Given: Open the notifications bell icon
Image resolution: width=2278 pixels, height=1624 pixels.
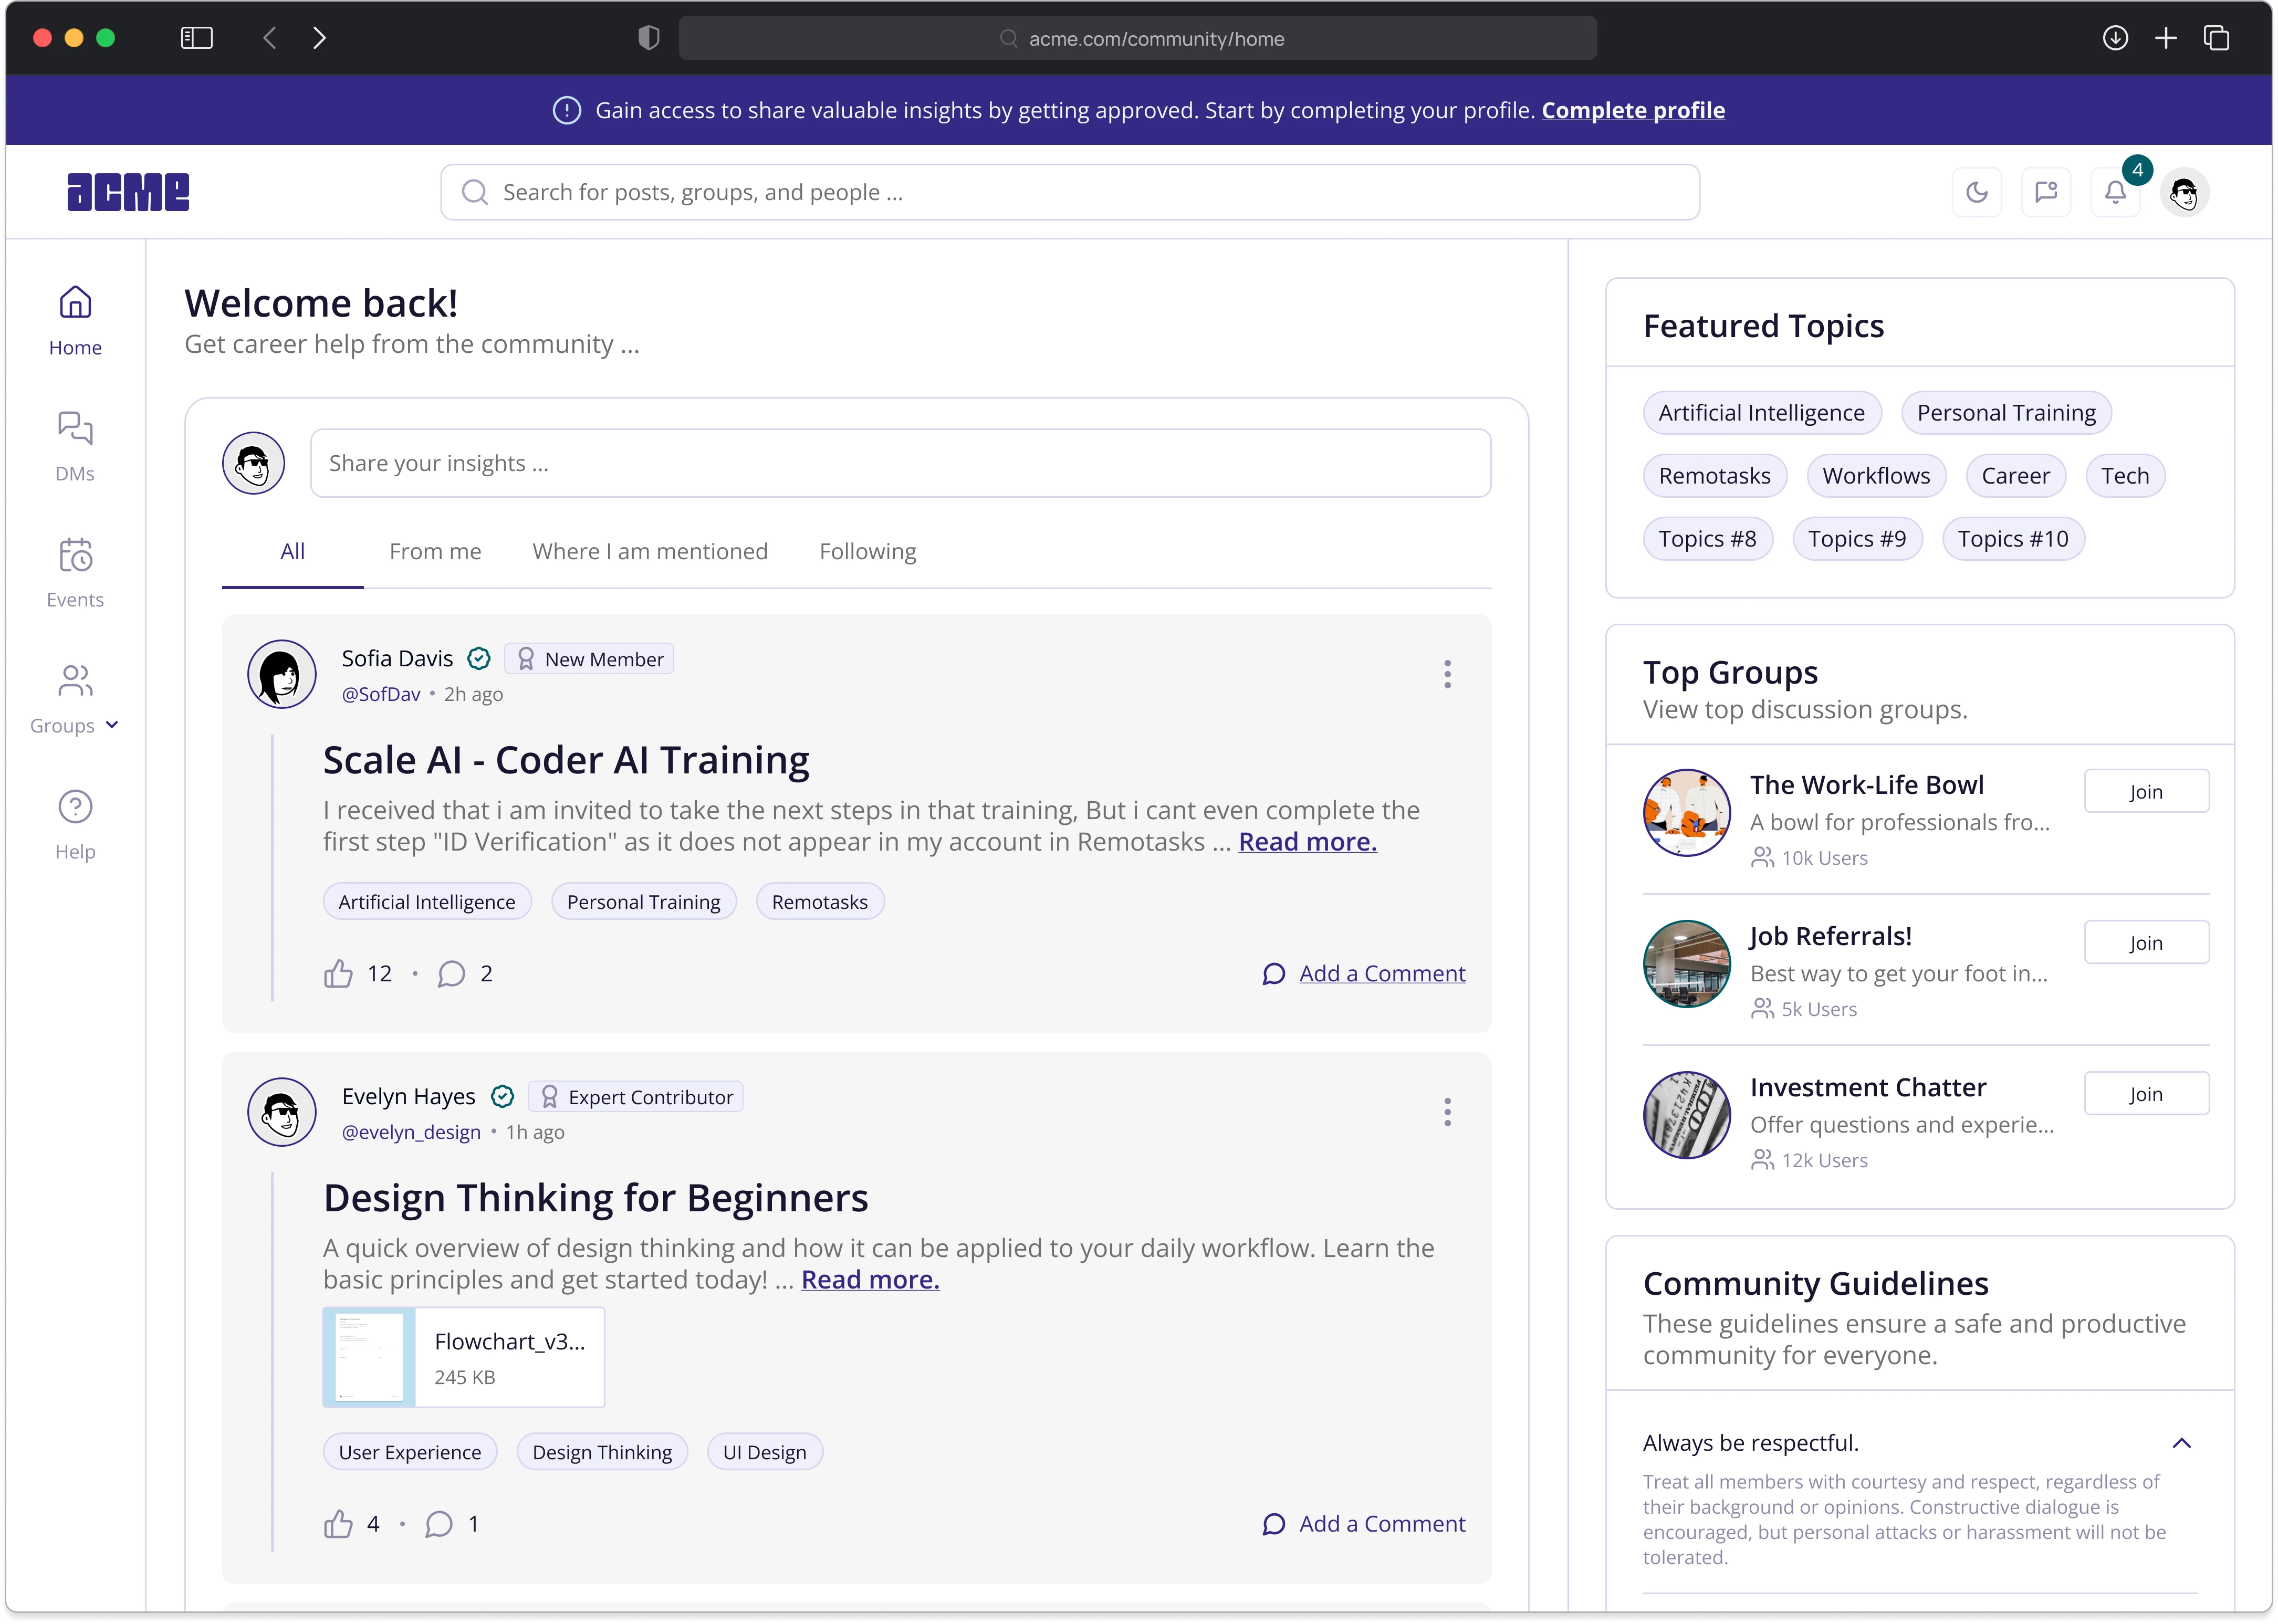Looking at the screenshot, I should click(2114, 192).
